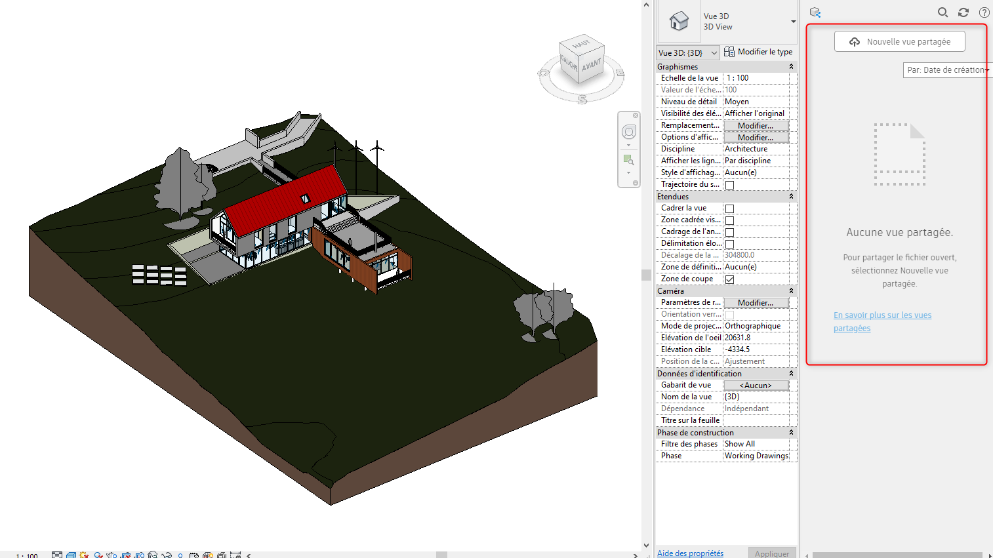The height and width of the screenshot is (558, 993).
Task: Toggle the Trajectoire du soleil checkbox
Action: pyautogui.click(x=729, y=185)
